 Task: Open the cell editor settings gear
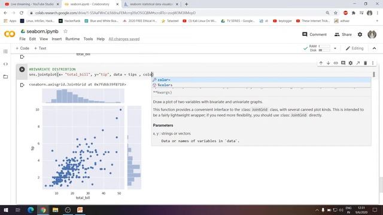351,63
